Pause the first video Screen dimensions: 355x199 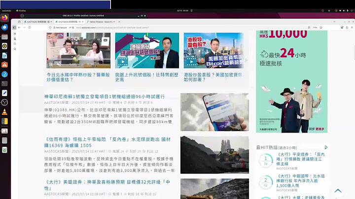pos(51,64)
